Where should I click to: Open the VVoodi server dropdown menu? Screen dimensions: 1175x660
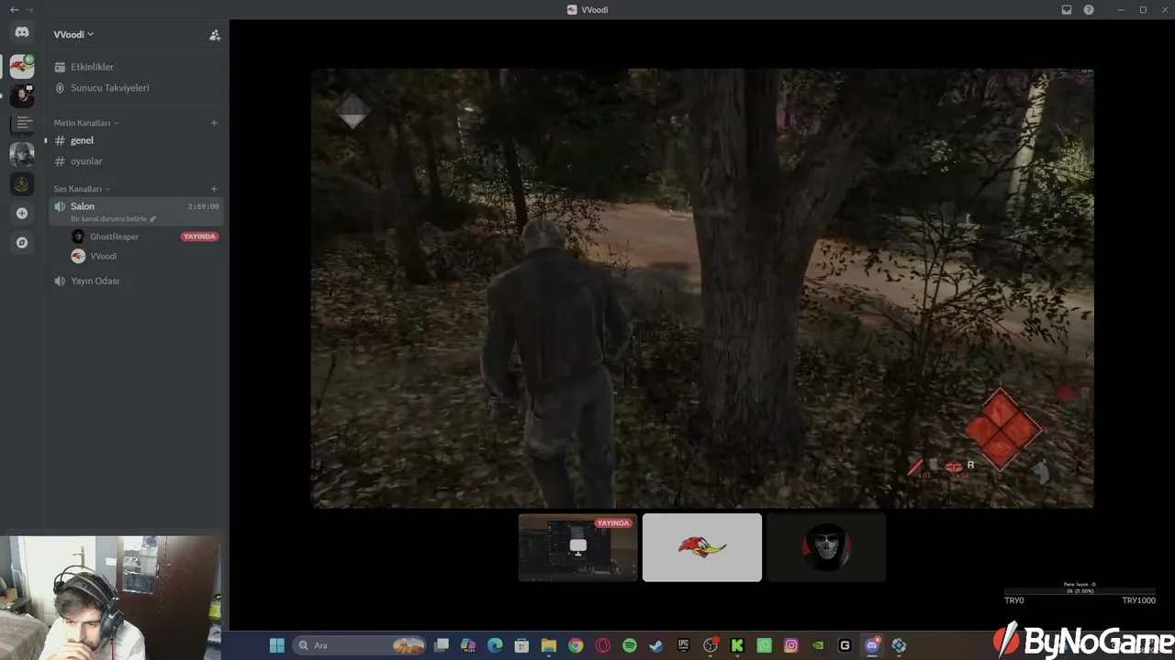pos(73,35)
